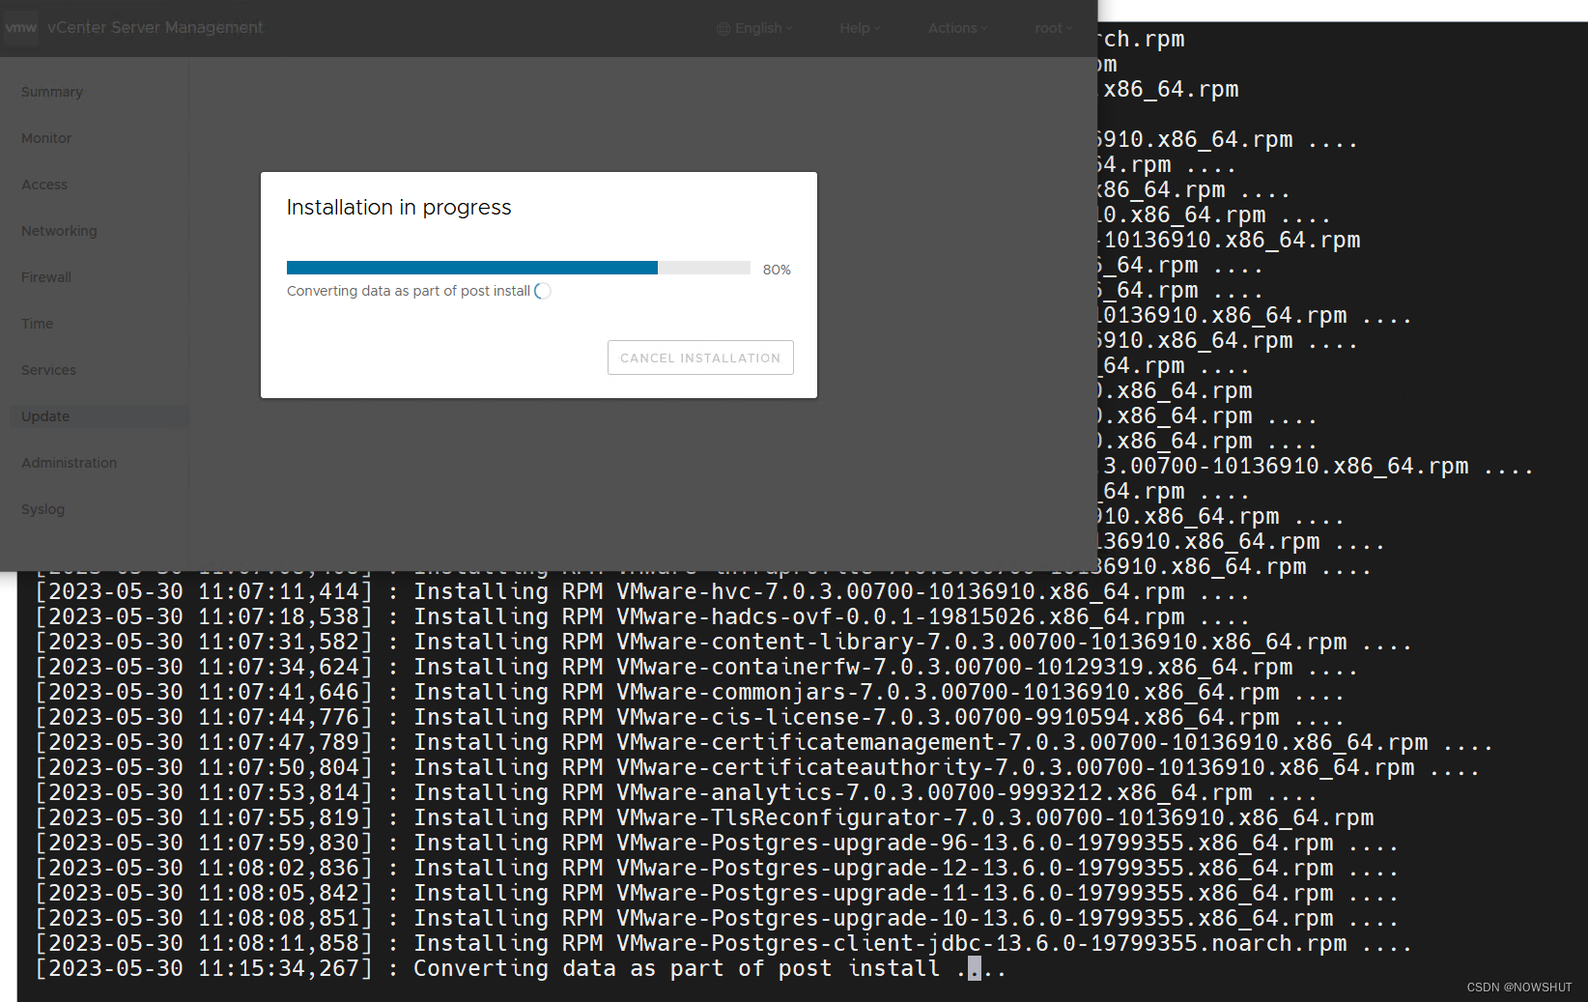
Task: Click the Cancel Installation button
Action: (x=700, y=358)
